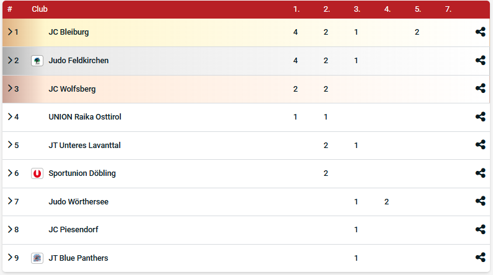Expand row 4 UNION Raika Osttirol
The height and width of the screenshot is (275, 493).
tap(10, 116)
